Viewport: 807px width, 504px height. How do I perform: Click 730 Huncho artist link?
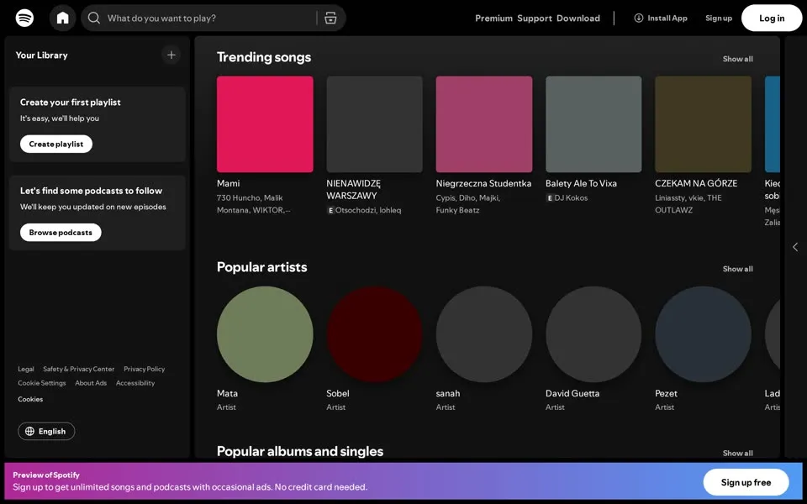click(239, 198)
